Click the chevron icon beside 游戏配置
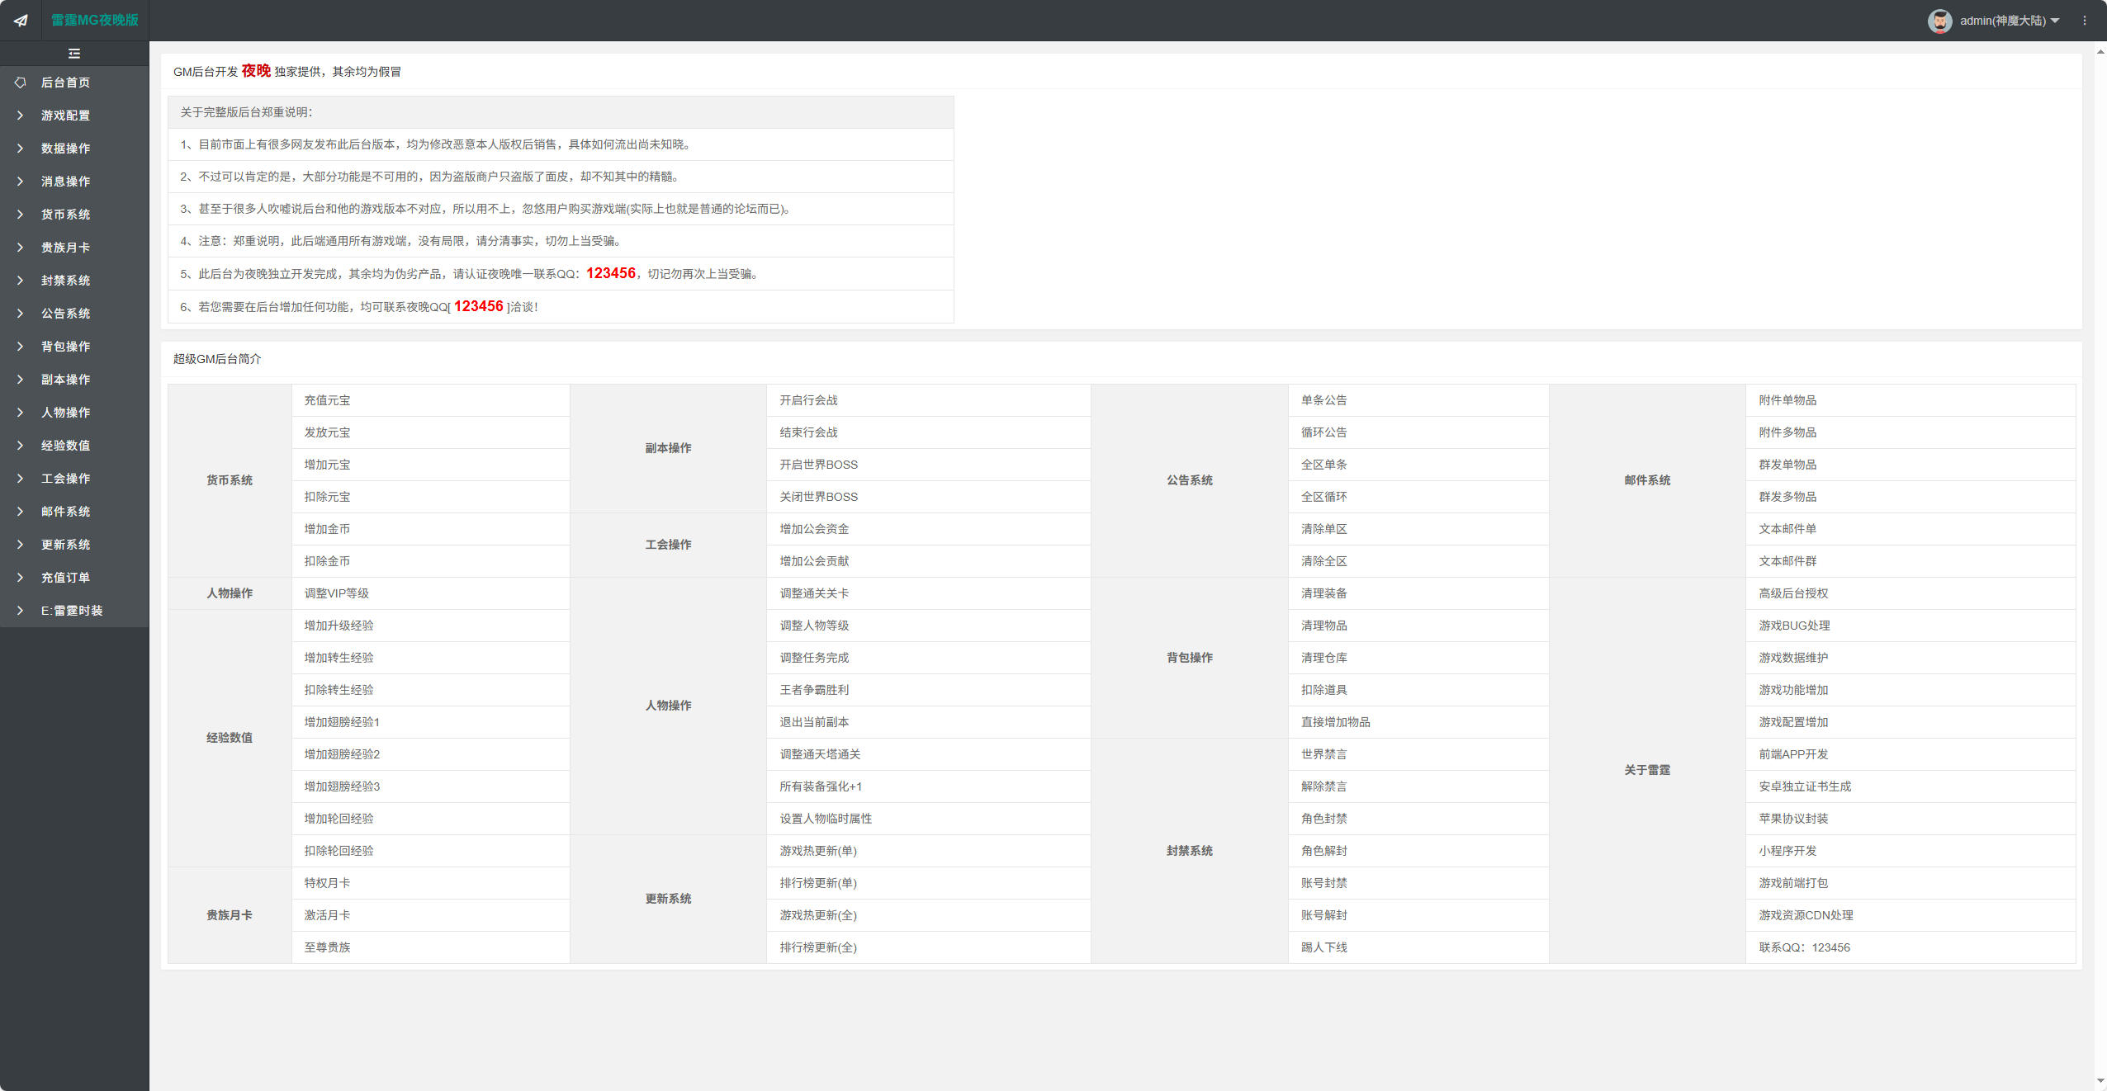 click(21, 116)
